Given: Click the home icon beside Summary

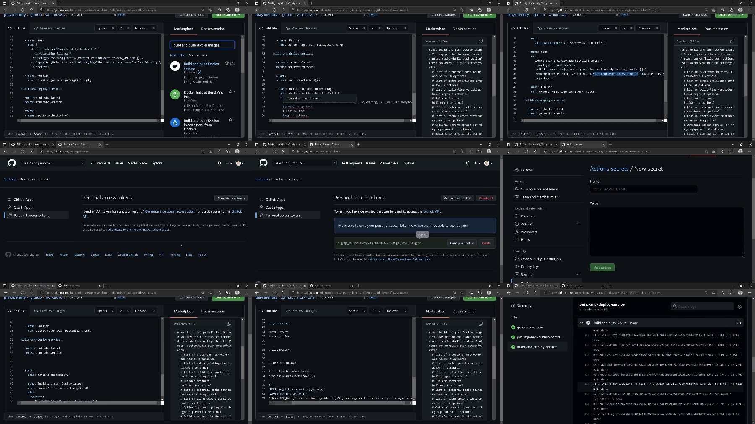Looking at the screenshot, I should click(513, 306).
